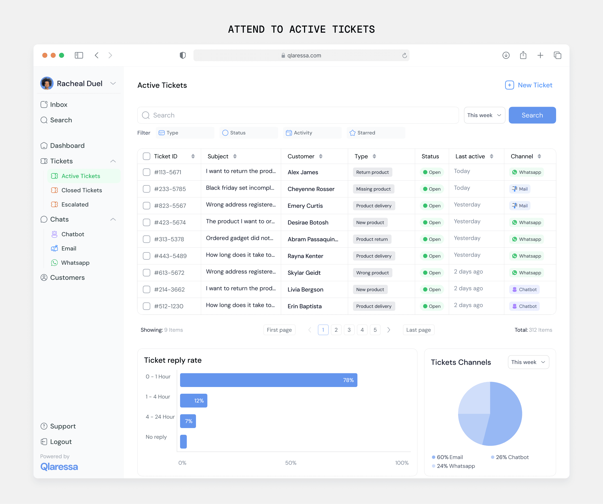Click the 60% Email legend dot
Viewport: 603px width, 504px height.
(x=434, y=457)
